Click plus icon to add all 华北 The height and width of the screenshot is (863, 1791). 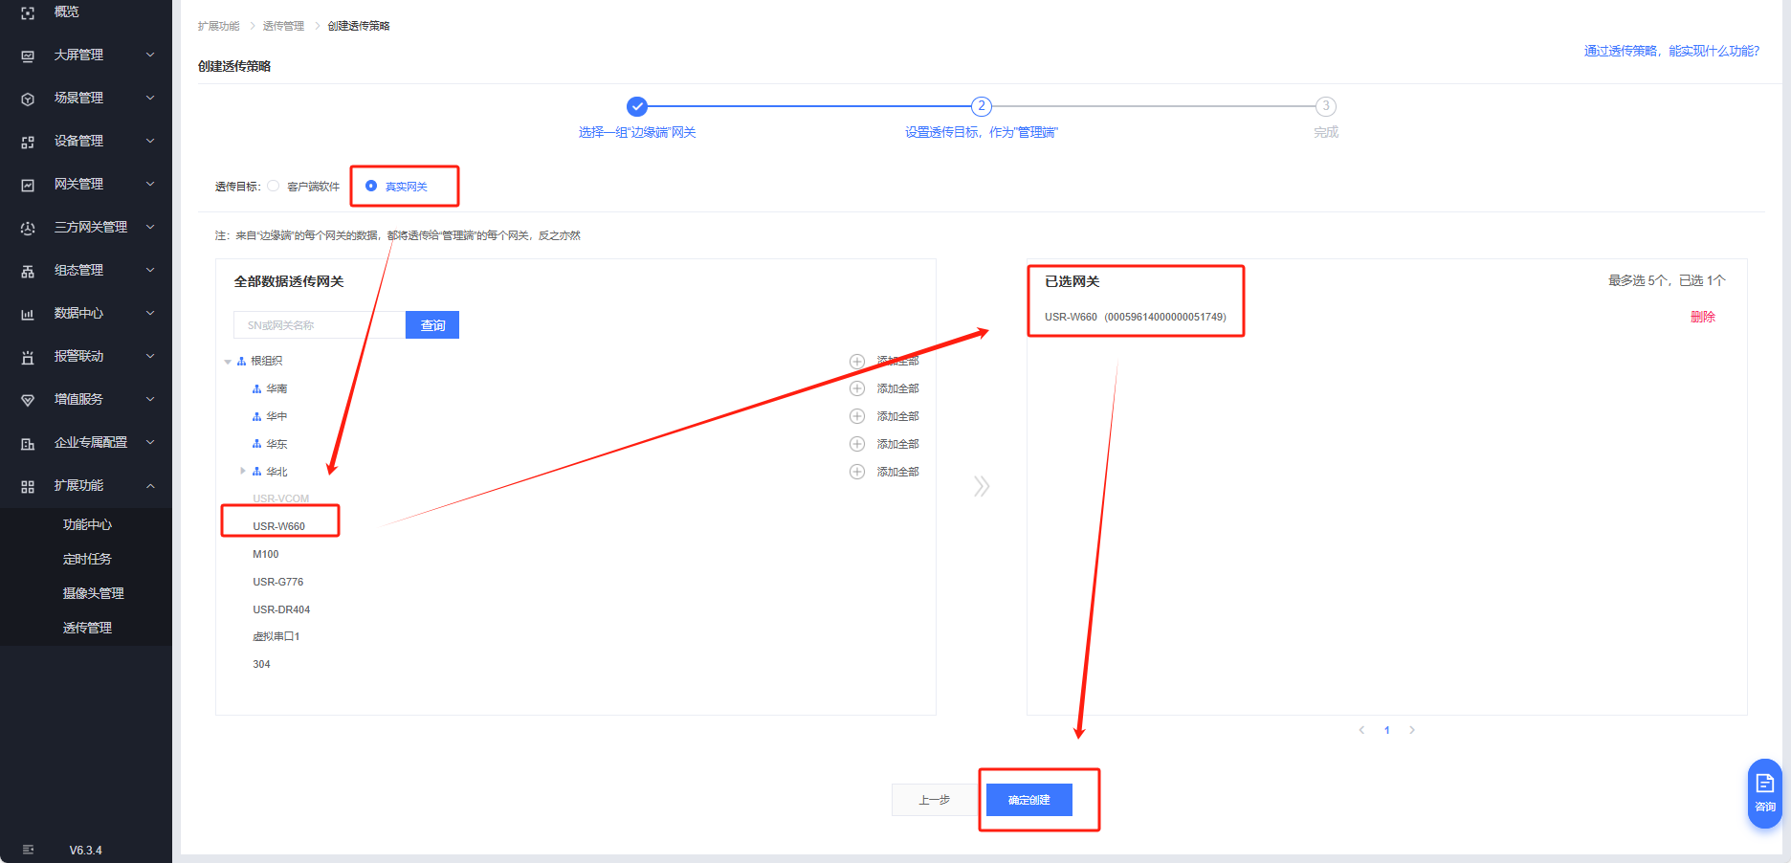[857, 472]
